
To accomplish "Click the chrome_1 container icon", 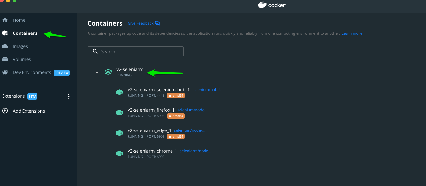I will pyautogui.click(x=119, y=153).
